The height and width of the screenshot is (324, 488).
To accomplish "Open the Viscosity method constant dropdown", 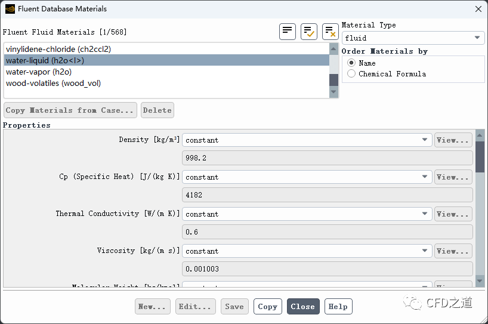I will coord(307,251).
